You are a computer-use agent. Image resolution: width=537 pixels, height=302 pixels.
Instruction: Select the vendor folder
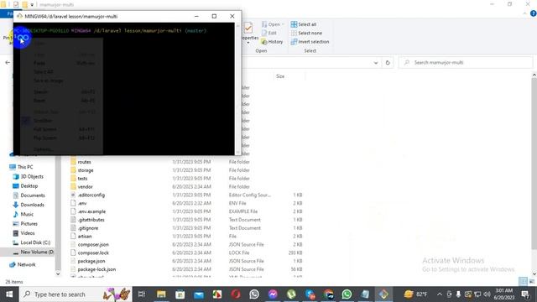coord(85,186)
